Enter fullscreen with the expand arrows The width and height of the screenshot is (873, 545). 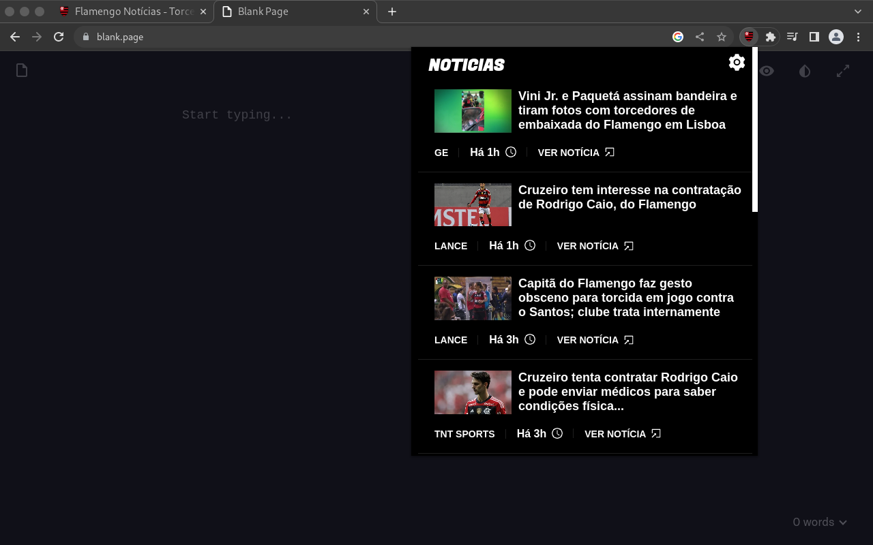pos(843,71)
